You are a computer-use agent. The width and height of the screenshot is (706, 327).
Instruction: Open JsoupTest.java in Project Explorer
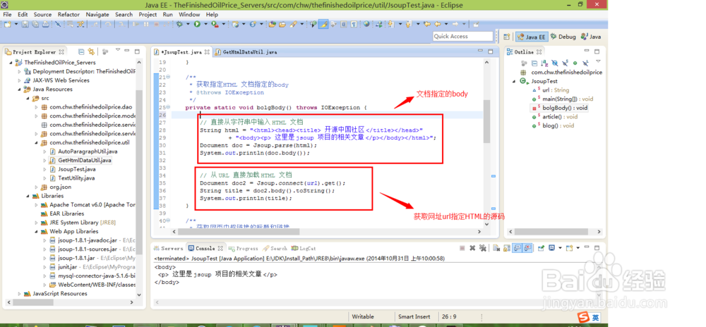point(76,169)
